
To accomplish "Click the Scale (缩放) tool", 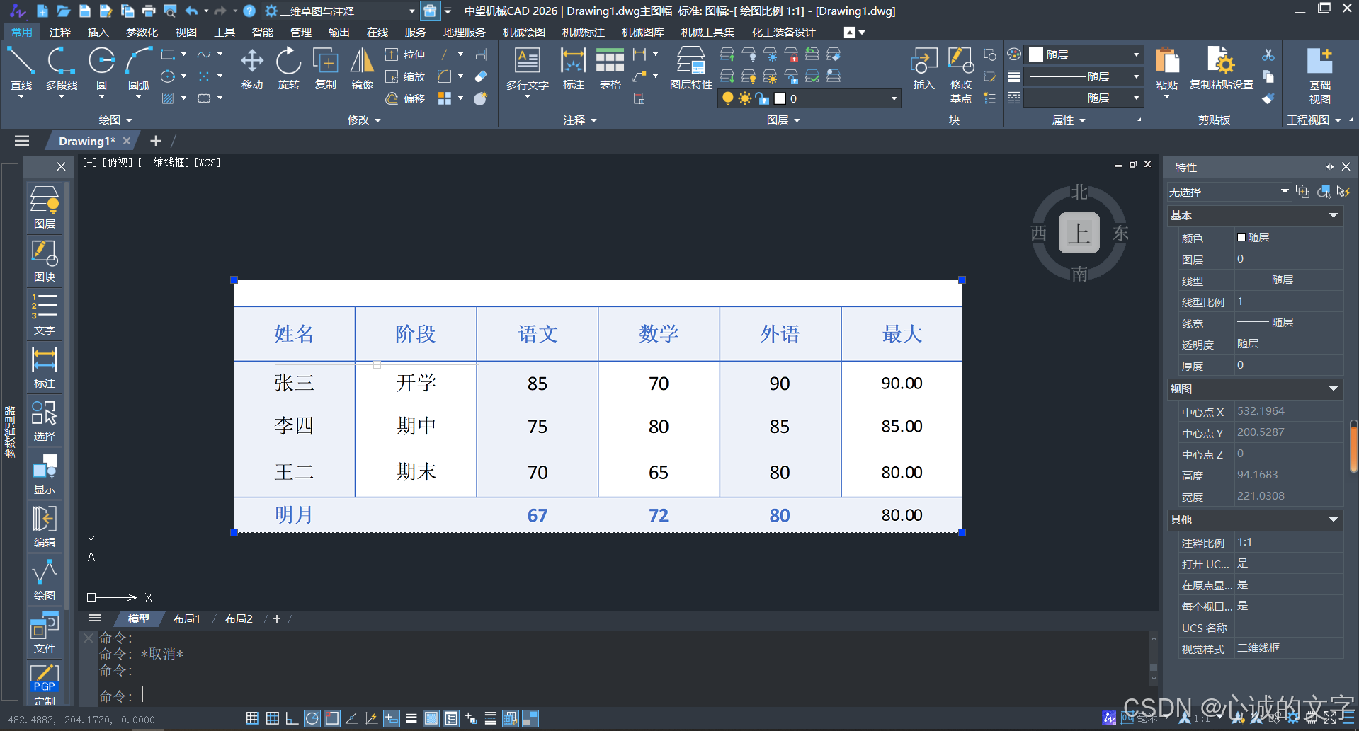I will point(406,76).
